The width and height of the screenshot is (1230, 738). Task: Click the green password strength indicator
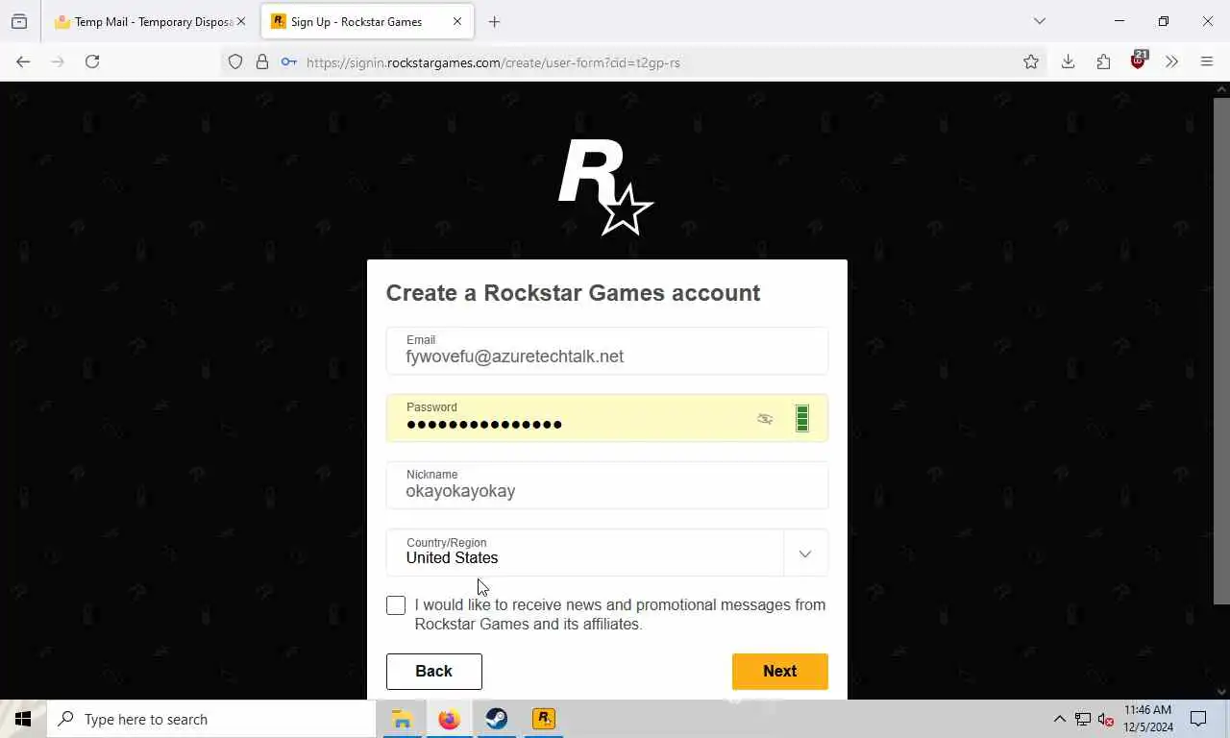coord(802,418)
